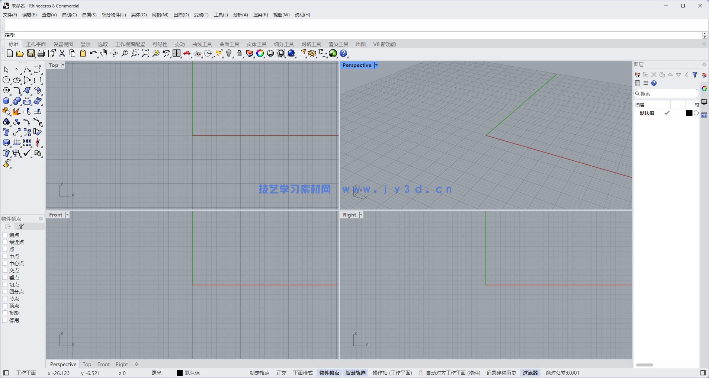
Task: Open the Layers panel help icon
Action: pyautogui.click(x=654, y=83)
